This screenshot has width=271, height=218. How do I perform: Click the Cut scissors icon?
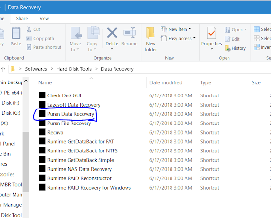click(x=29, y=29)
